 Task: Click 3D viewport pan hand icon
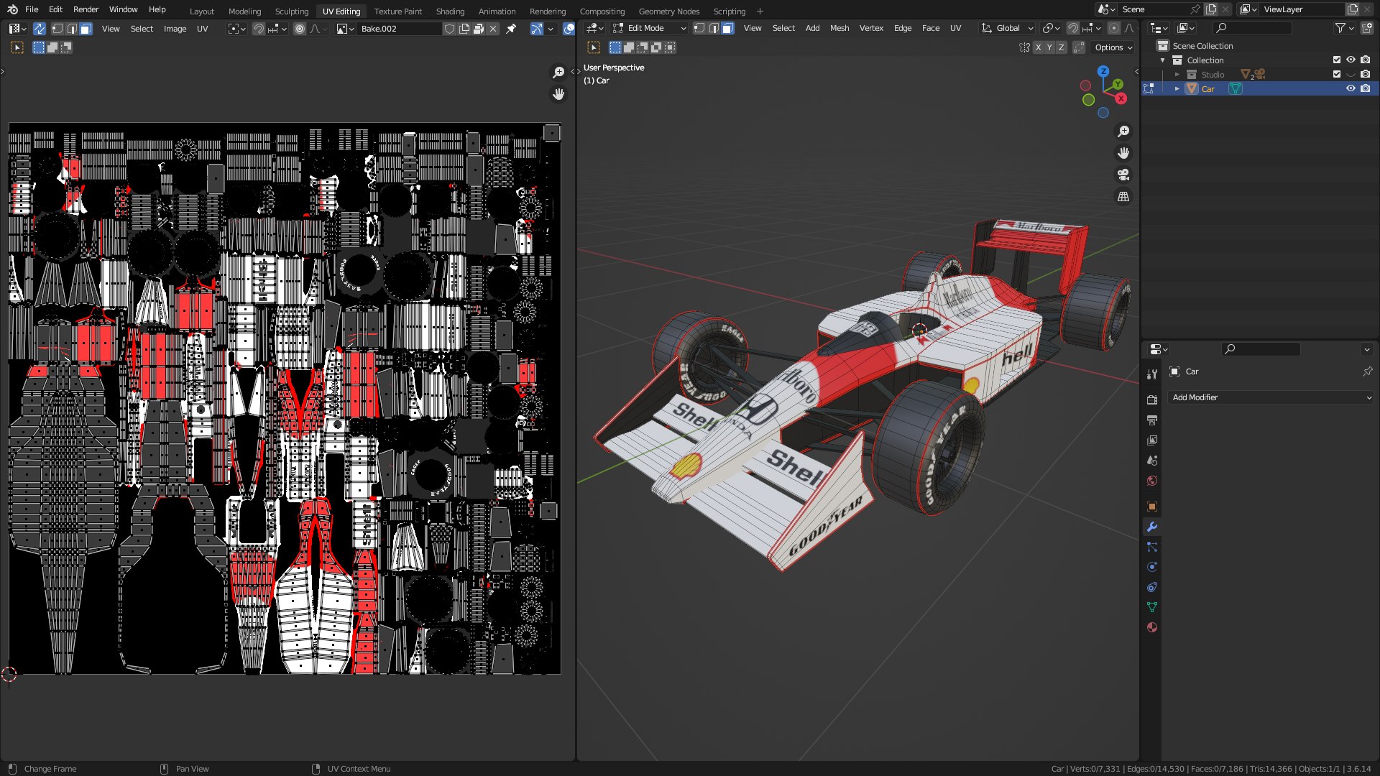pyautogui.click(x=1123, y=153)
